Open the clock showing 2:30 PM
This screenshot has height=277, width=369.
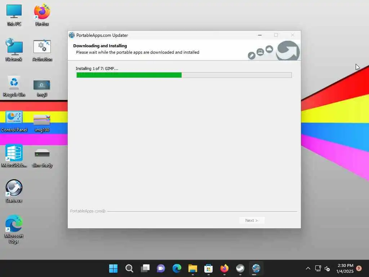345,268
